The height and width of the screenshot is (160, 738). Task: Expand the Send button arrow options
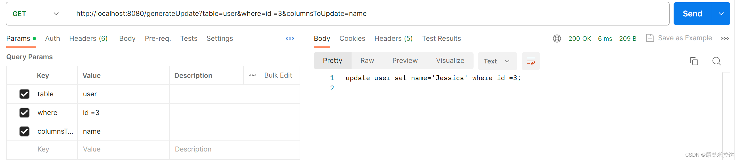[721, 14]
